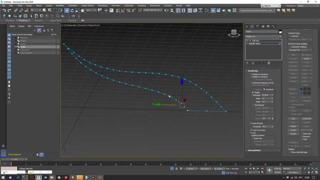Toggle the Percent Snap icon
The image size is (320, 180).
pos(128,10)
